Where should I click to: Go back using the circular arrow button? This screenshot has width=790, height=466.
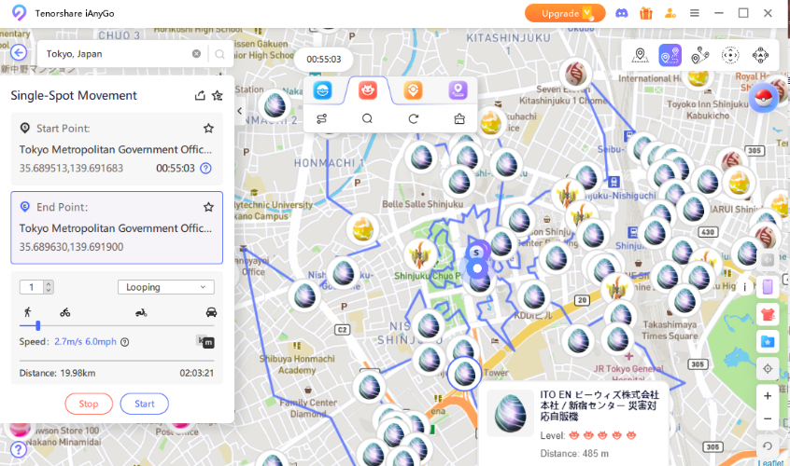pos(19,53)
